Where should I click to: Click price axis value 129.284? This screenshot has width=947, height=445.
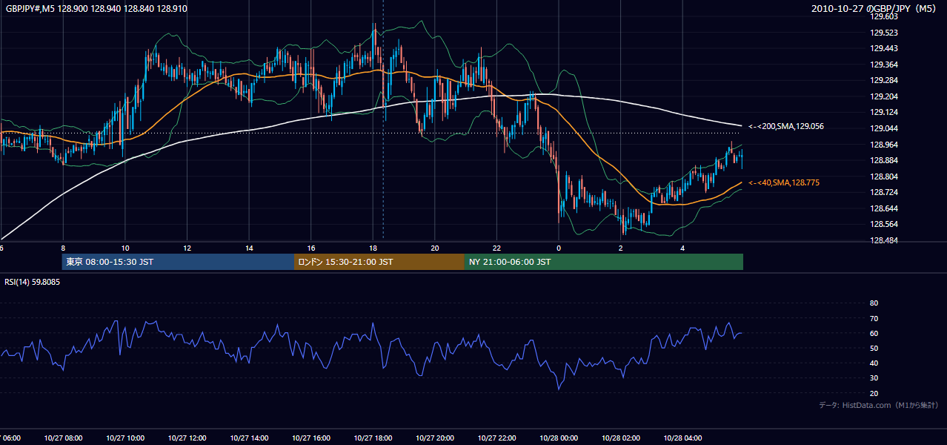[x=883, y=80]
